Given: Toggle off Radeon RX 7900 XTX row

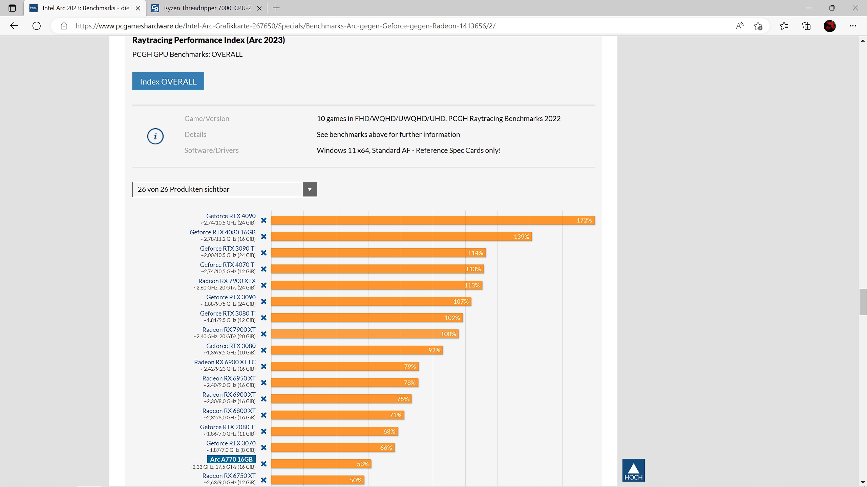Looking at the screenshot, I should point(264,285).
